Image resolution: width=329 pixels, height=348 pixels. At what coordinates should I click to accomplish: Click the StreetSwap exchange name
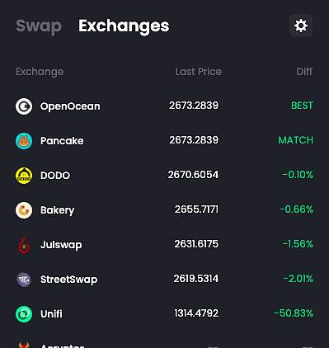coord(68,280)
